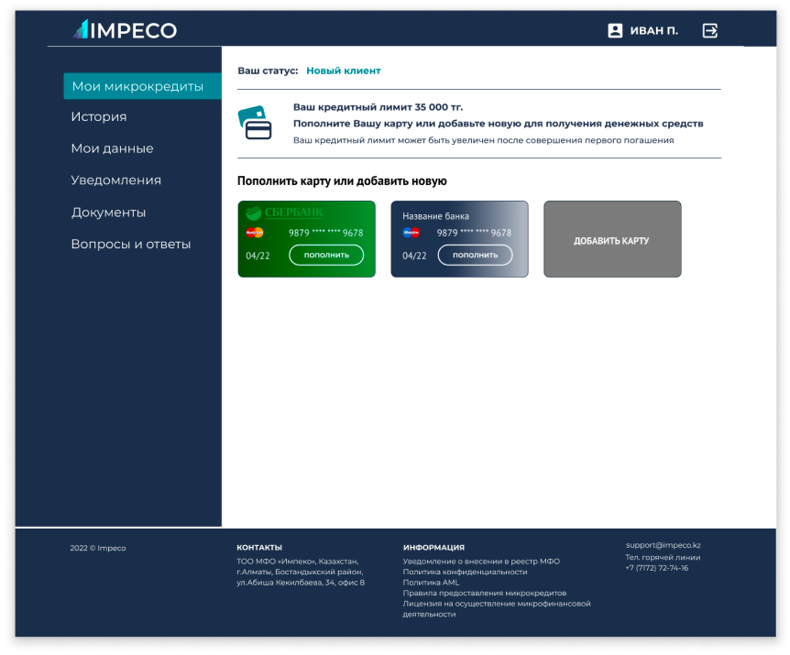This screenshot has height=655, width=790.
Task: Open the Мои микрокредиты menu item
Action: pos(137,86)
